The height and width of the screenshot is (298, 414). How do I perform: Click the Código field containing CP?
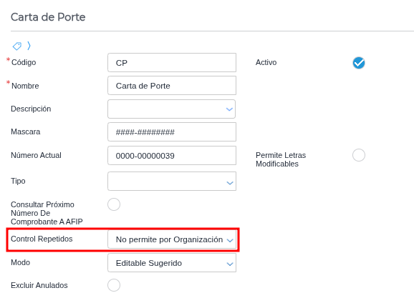[x=172, y=62]
